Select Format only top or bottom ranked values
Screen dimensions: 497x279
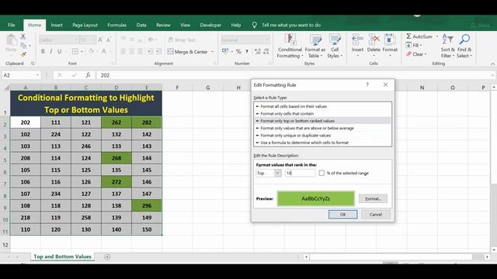(323, 121)
